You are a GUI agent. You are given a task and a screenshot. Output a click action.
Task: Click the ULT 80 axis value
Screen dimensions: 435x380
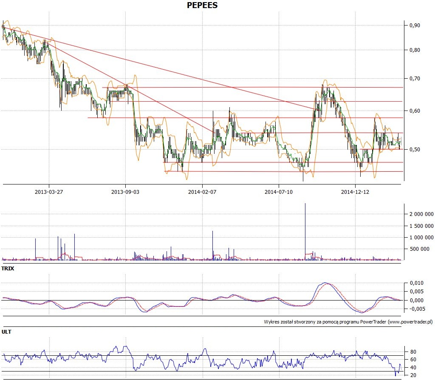(413, 352)
